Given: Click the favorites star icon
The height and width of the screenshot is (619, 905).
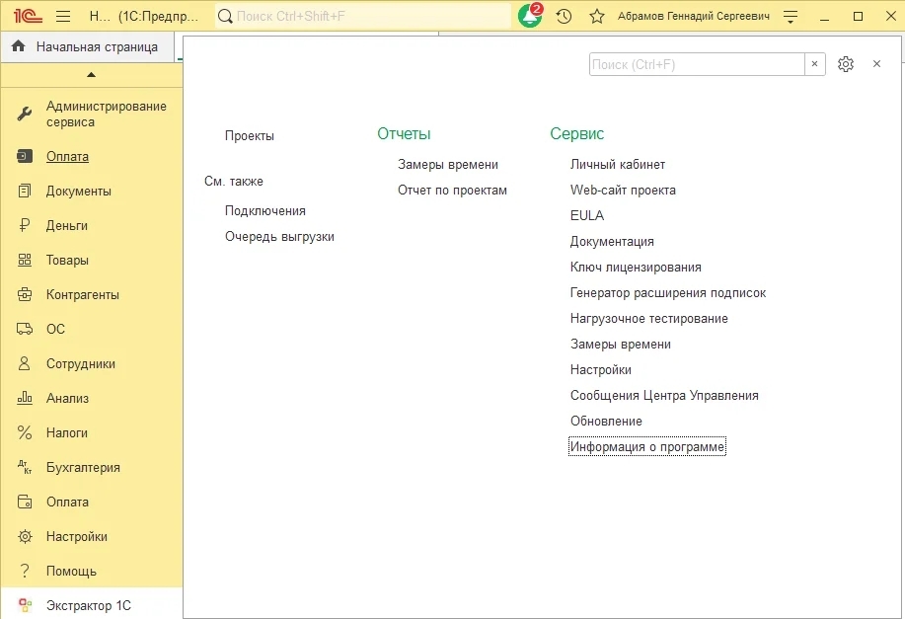Looking at the screenshot, I should 596,17.
